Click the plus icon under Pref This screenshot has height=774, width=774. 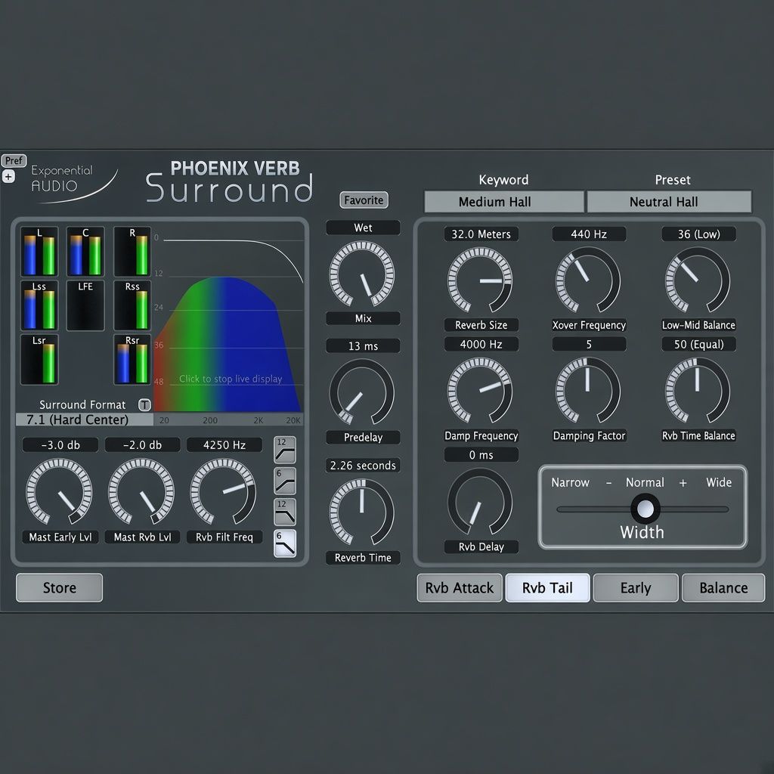pyautogui.click(x=8, y=176)
